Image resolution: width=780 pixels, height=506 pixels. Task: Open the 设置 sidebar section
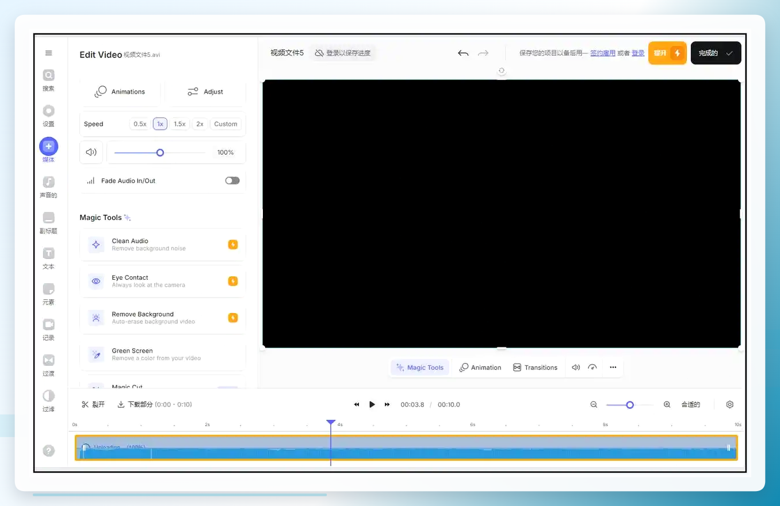pyautogui.click(x=48, y=115)
